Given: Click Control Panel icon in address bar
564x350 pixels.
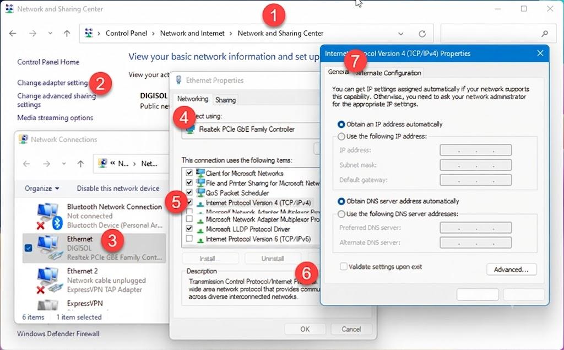Looking at the screenshot, I should (89, 33).
